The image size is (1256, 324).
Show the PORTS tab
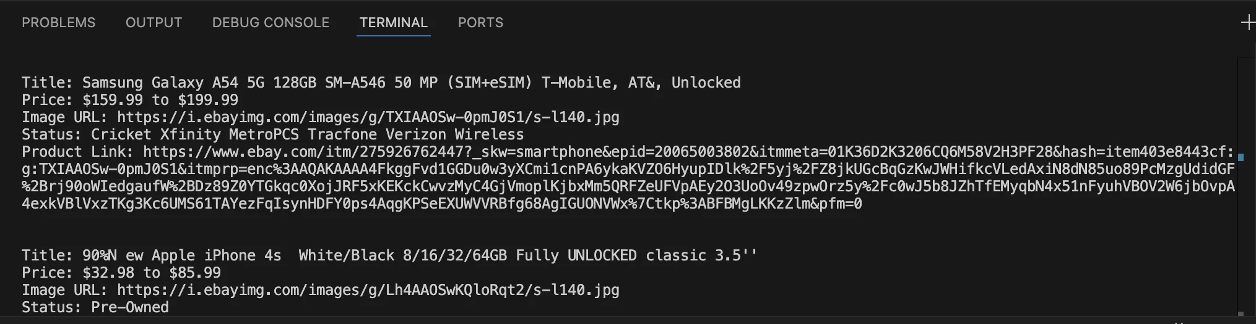(x=480, y=23)
